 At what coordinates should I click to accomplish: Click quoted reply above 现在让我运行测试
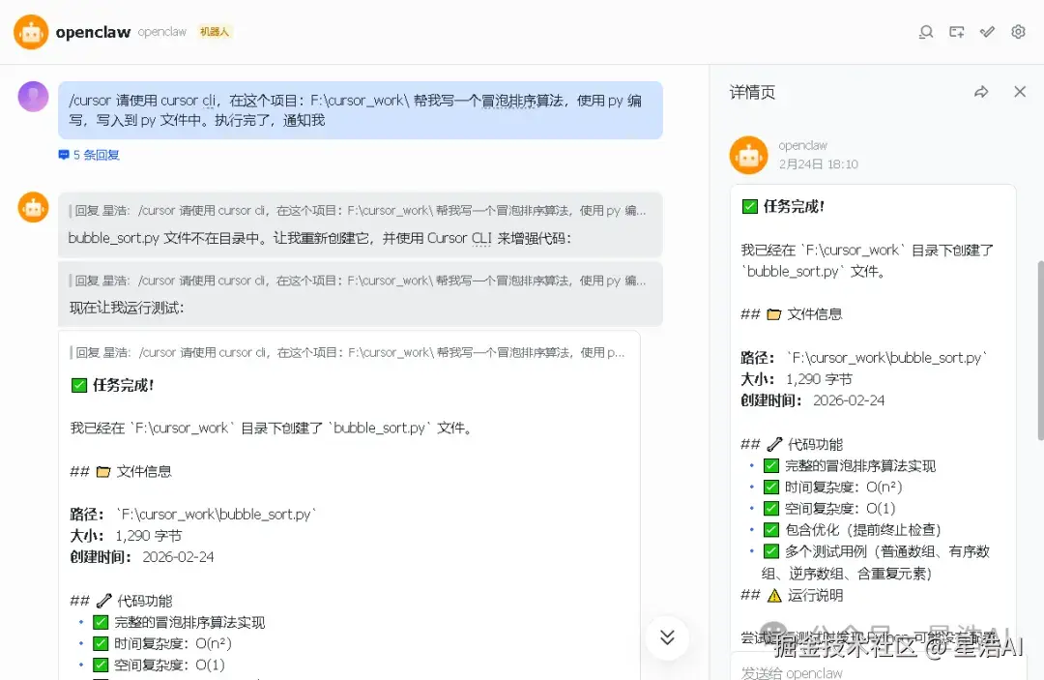click(x=360, y=281)
